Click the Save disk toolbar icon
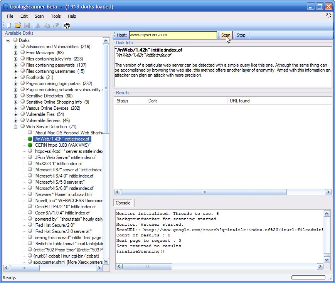335x283 pixels. [x=27, y=26]
